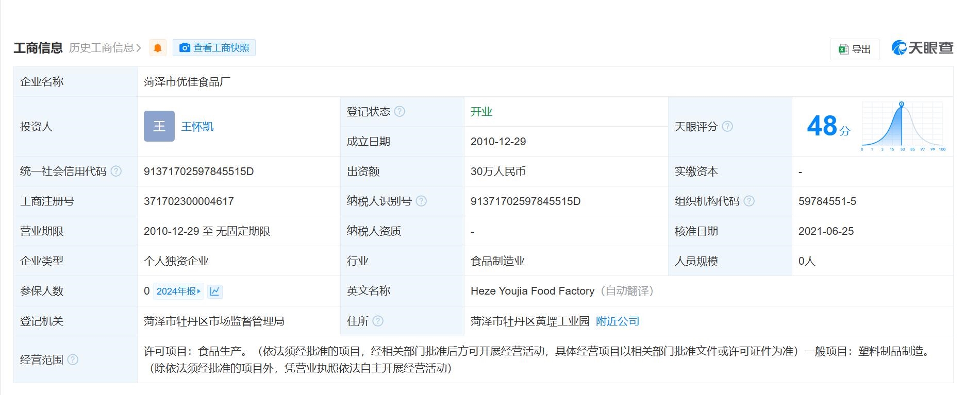This screenshot has height=395, width=965.
Task: Click the address 菏泽市牡丹区黄堽工业园
Action: click(x=530, y=321)
